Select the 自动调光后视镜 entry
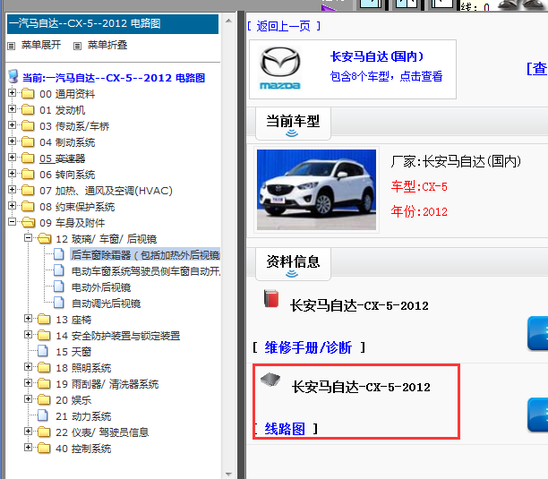This screenshot has width=548, height=479. [106, 304]
